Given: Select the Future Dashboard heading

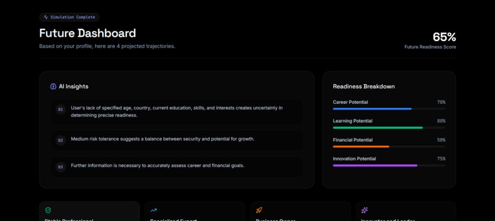Looking at the screenshot, I should (87, 33).
